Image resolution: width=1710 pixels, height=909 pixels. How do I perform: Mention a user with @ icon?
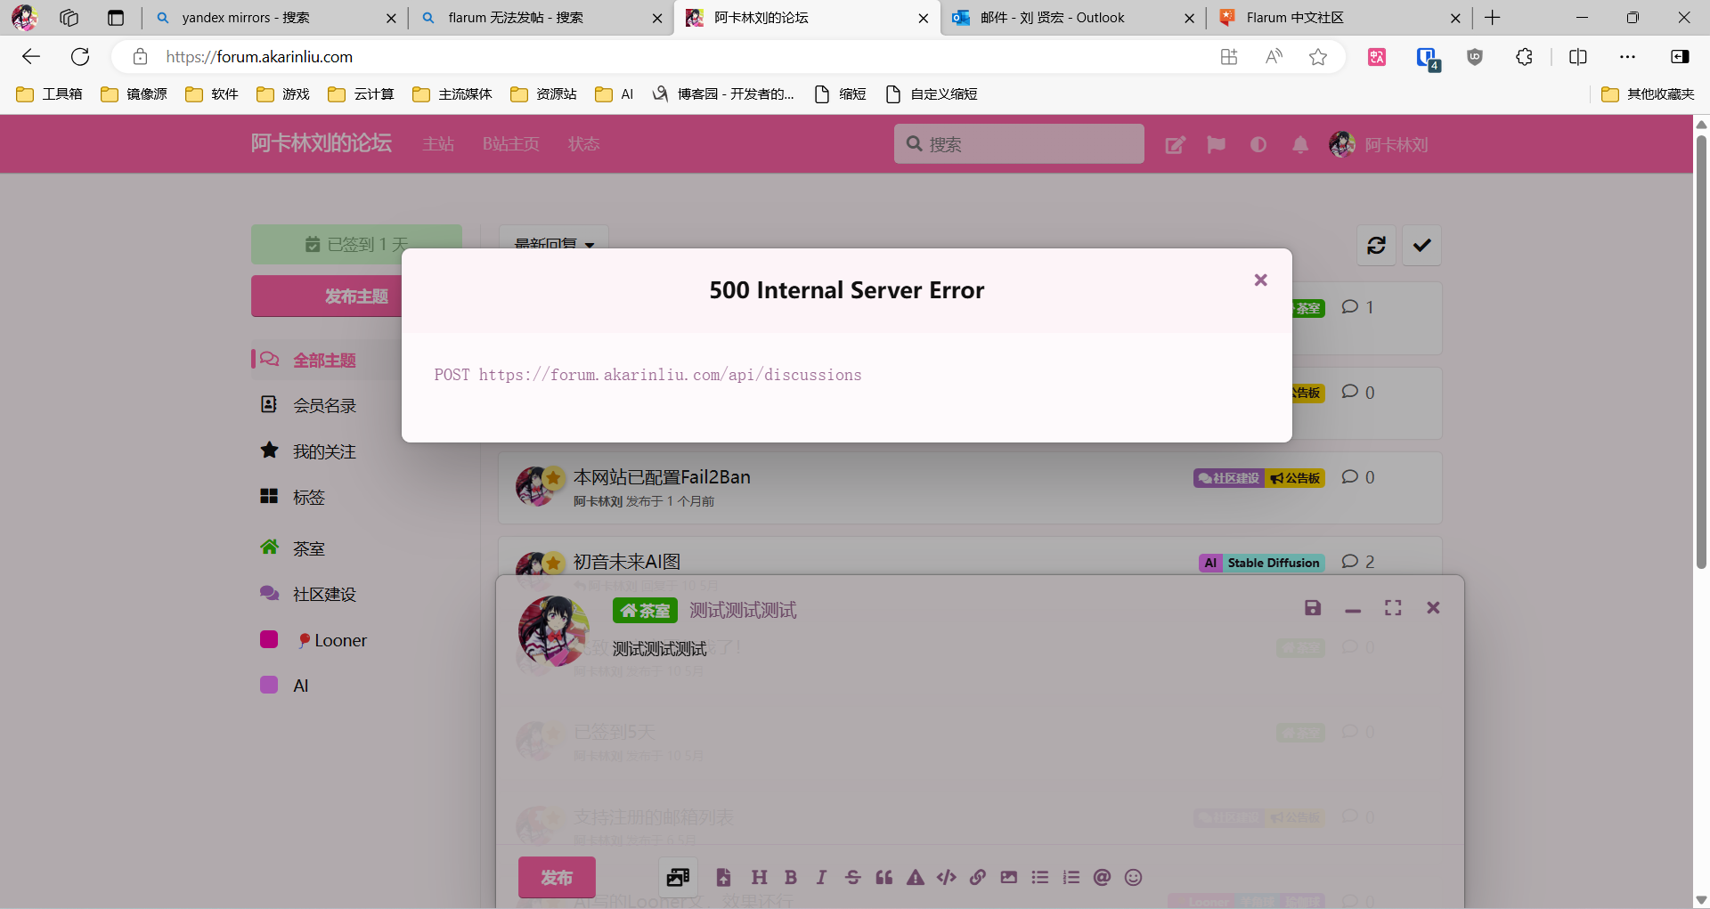[x=1102, y=878]
